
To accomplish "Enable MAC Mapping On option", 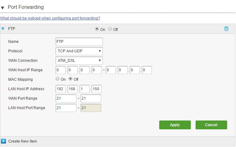I will (x=57, y=79).
